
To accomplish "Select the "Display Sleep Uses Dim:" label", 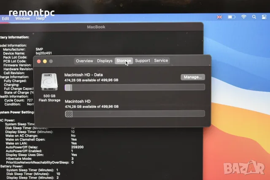I will click(25, 155).
